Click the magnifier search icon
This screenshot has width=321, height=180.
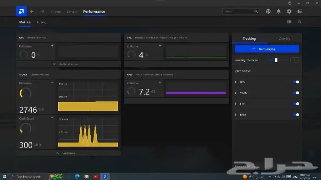256,11
